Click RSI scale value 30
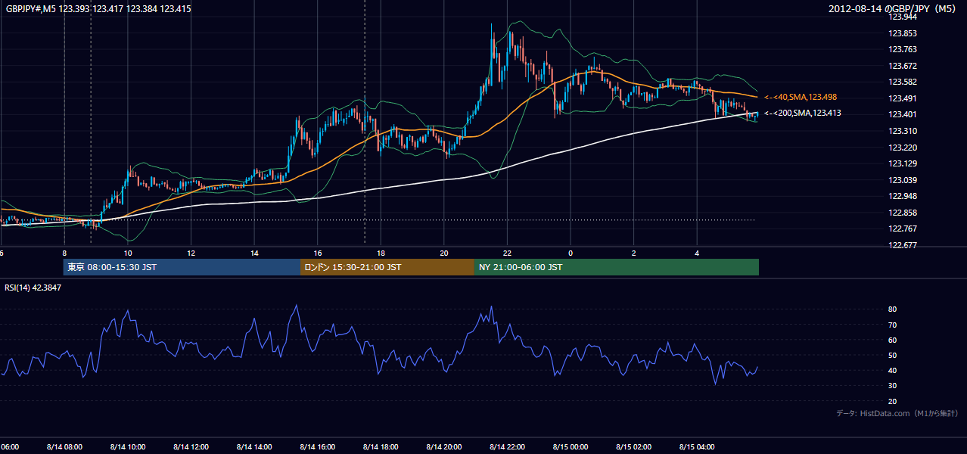The height and width of the screenshot is (454, 967). tap(892, 386)
